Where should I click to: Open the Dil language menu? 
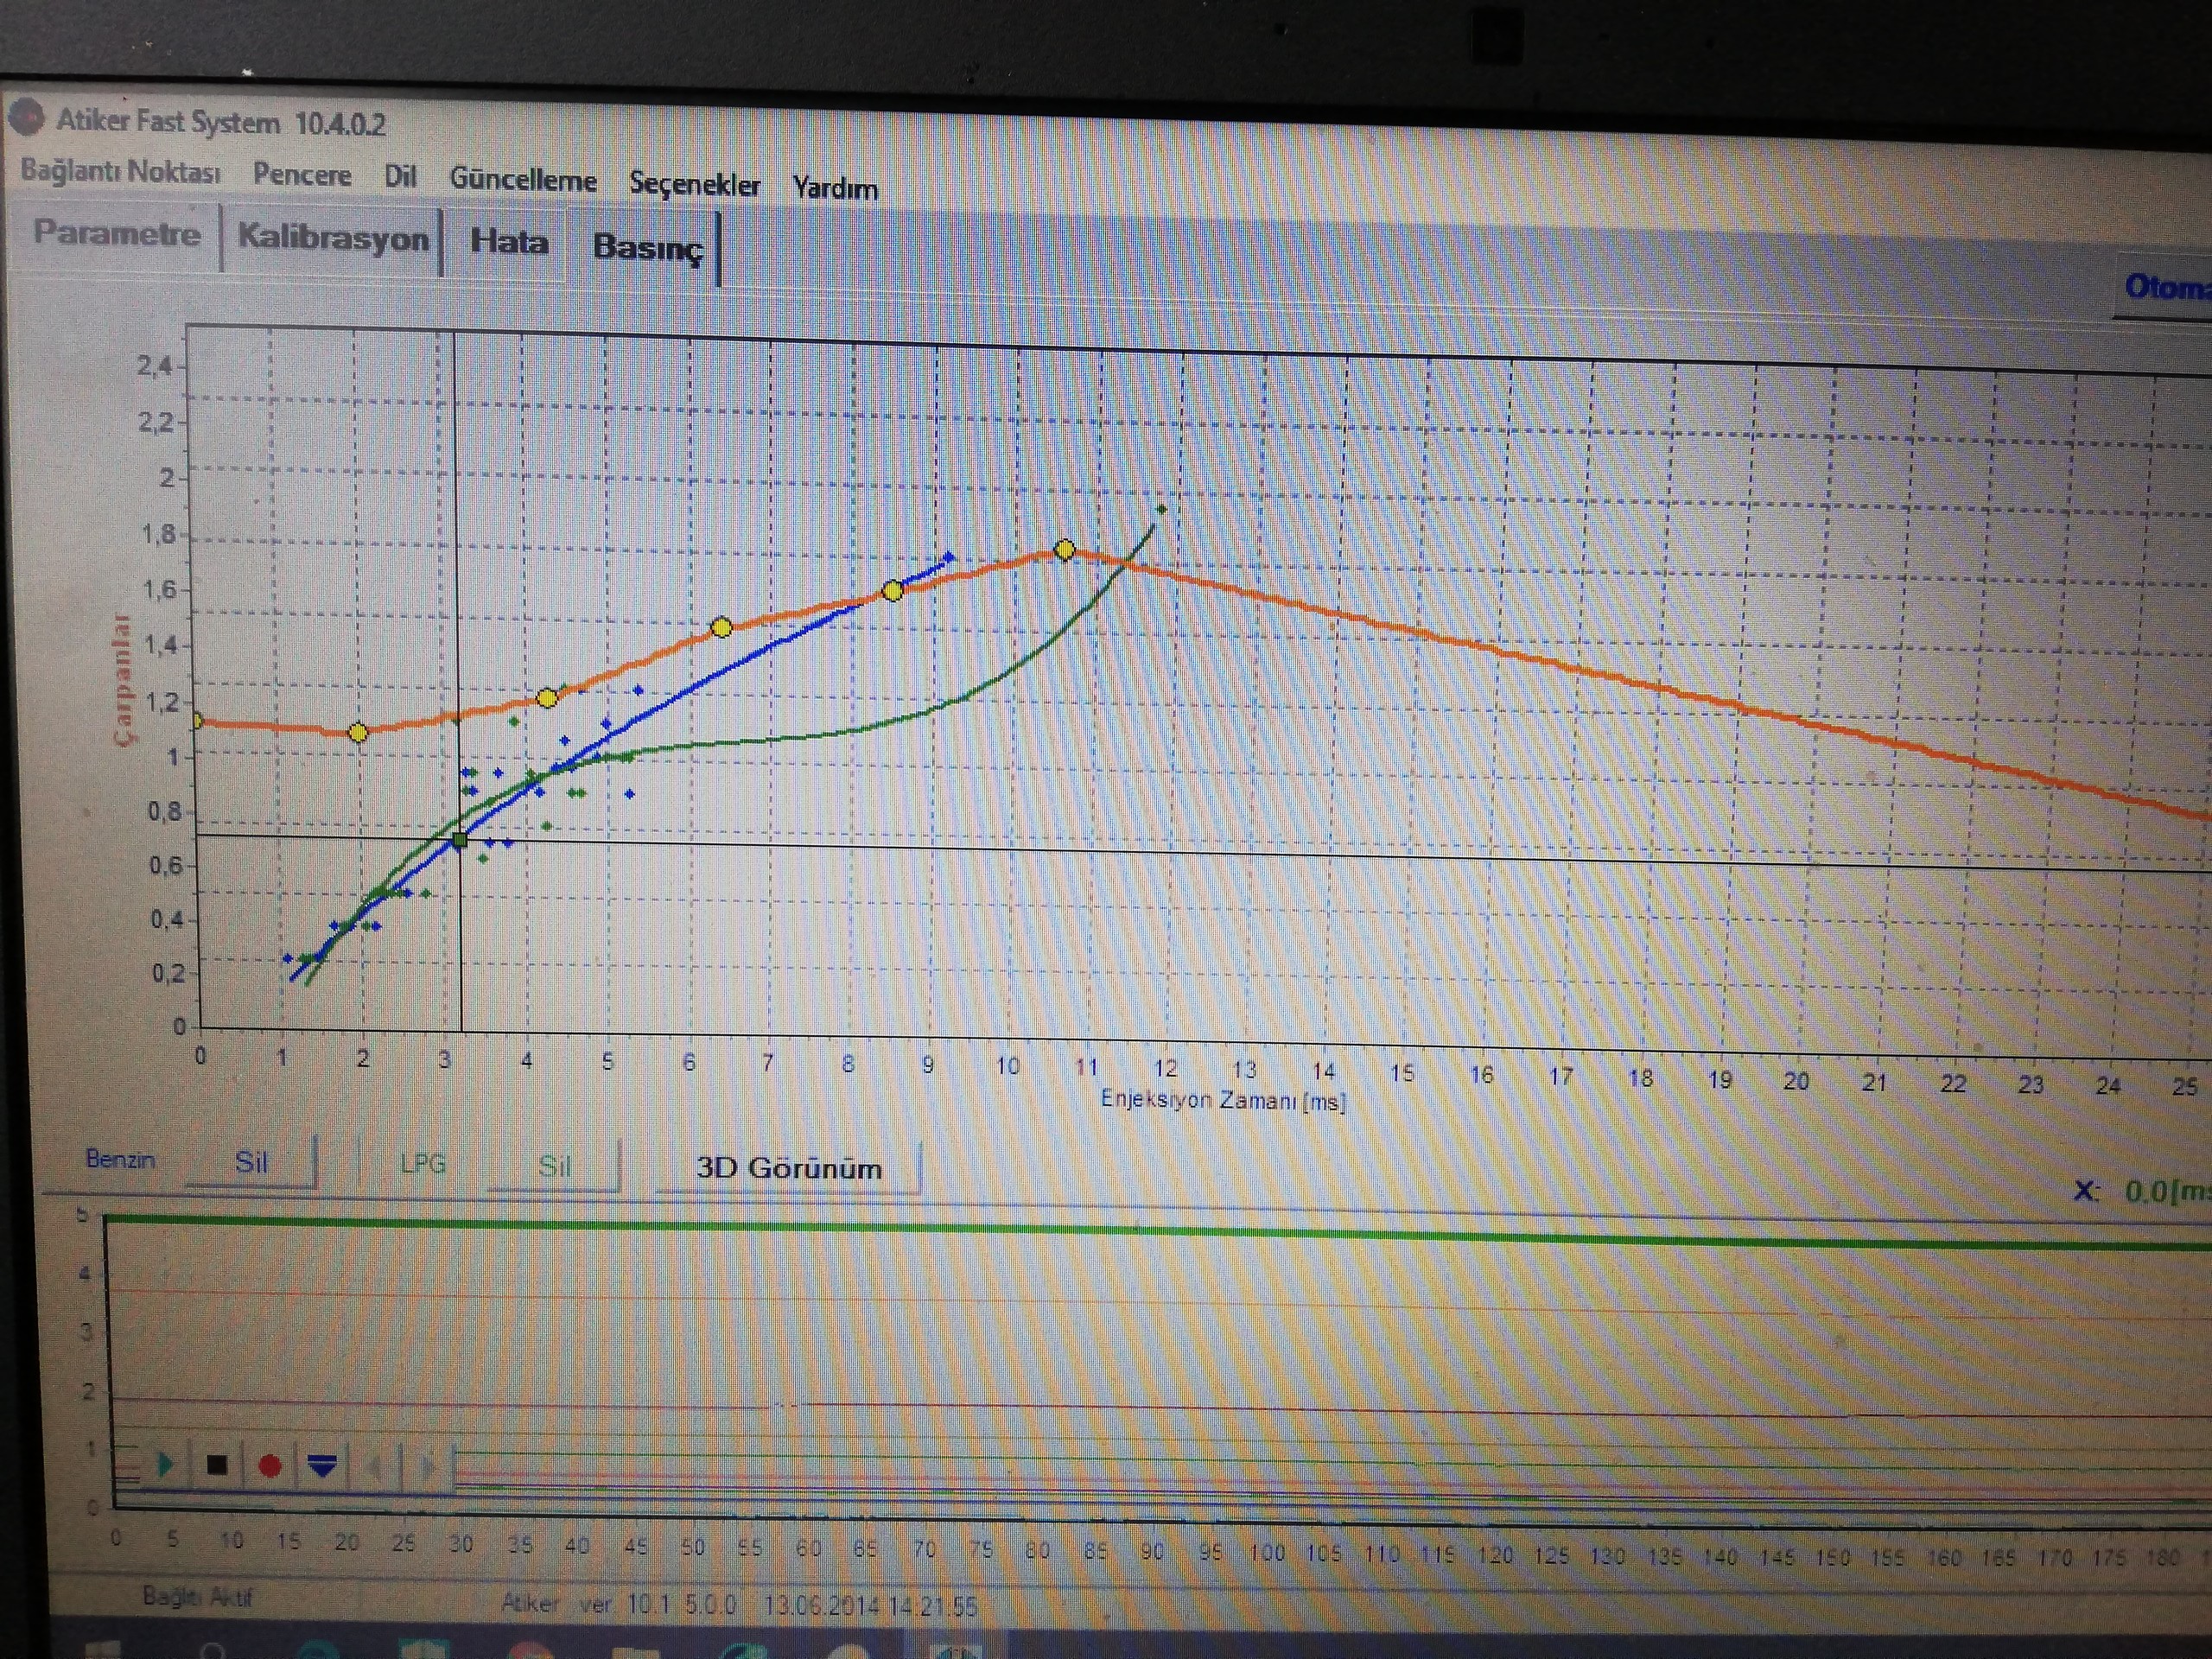(400, 176)
